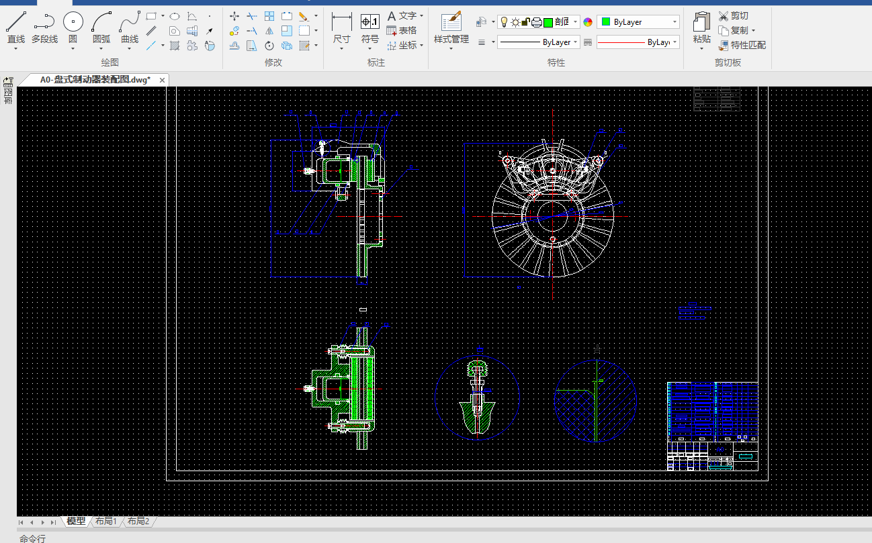Viewport: 872px width, 543px height.
Task: Click 剪切 (Cut) in clipboard group
Action: pos(734,16)
